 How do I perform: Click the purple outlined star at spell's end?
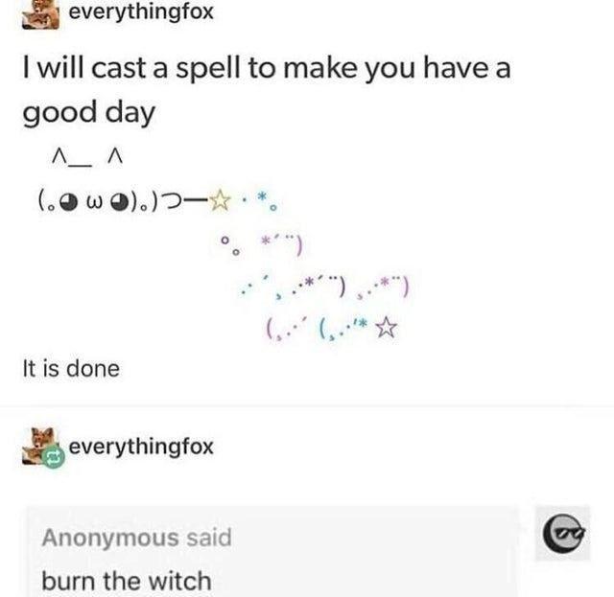pyautogui.click(x=387, y=327)
